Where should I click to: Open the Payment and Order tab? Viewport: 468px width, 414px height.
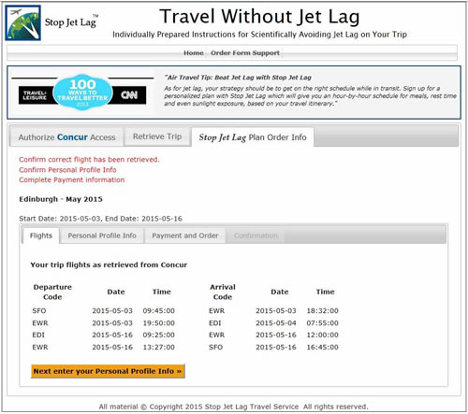pos(185,236)
